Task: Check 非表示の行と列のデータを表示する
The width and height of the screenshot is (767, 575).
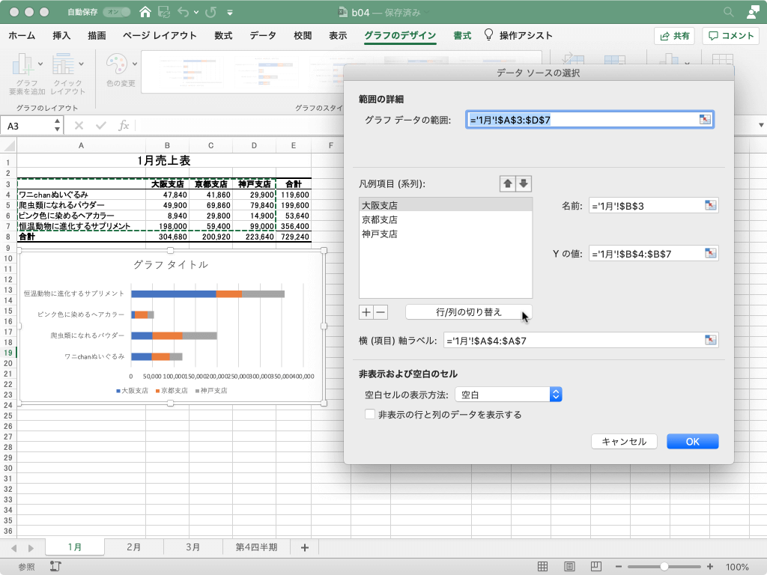Action: click(370, 415)
